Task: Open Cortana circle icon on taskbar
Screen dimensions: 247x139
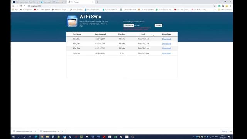Action: [24, 137]
